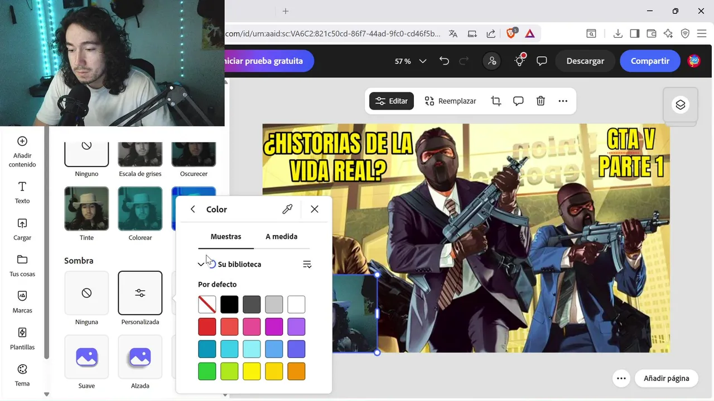Switch to the A medida tab
Viewport: 714px width, 401px height.
(x=281, y=237)
